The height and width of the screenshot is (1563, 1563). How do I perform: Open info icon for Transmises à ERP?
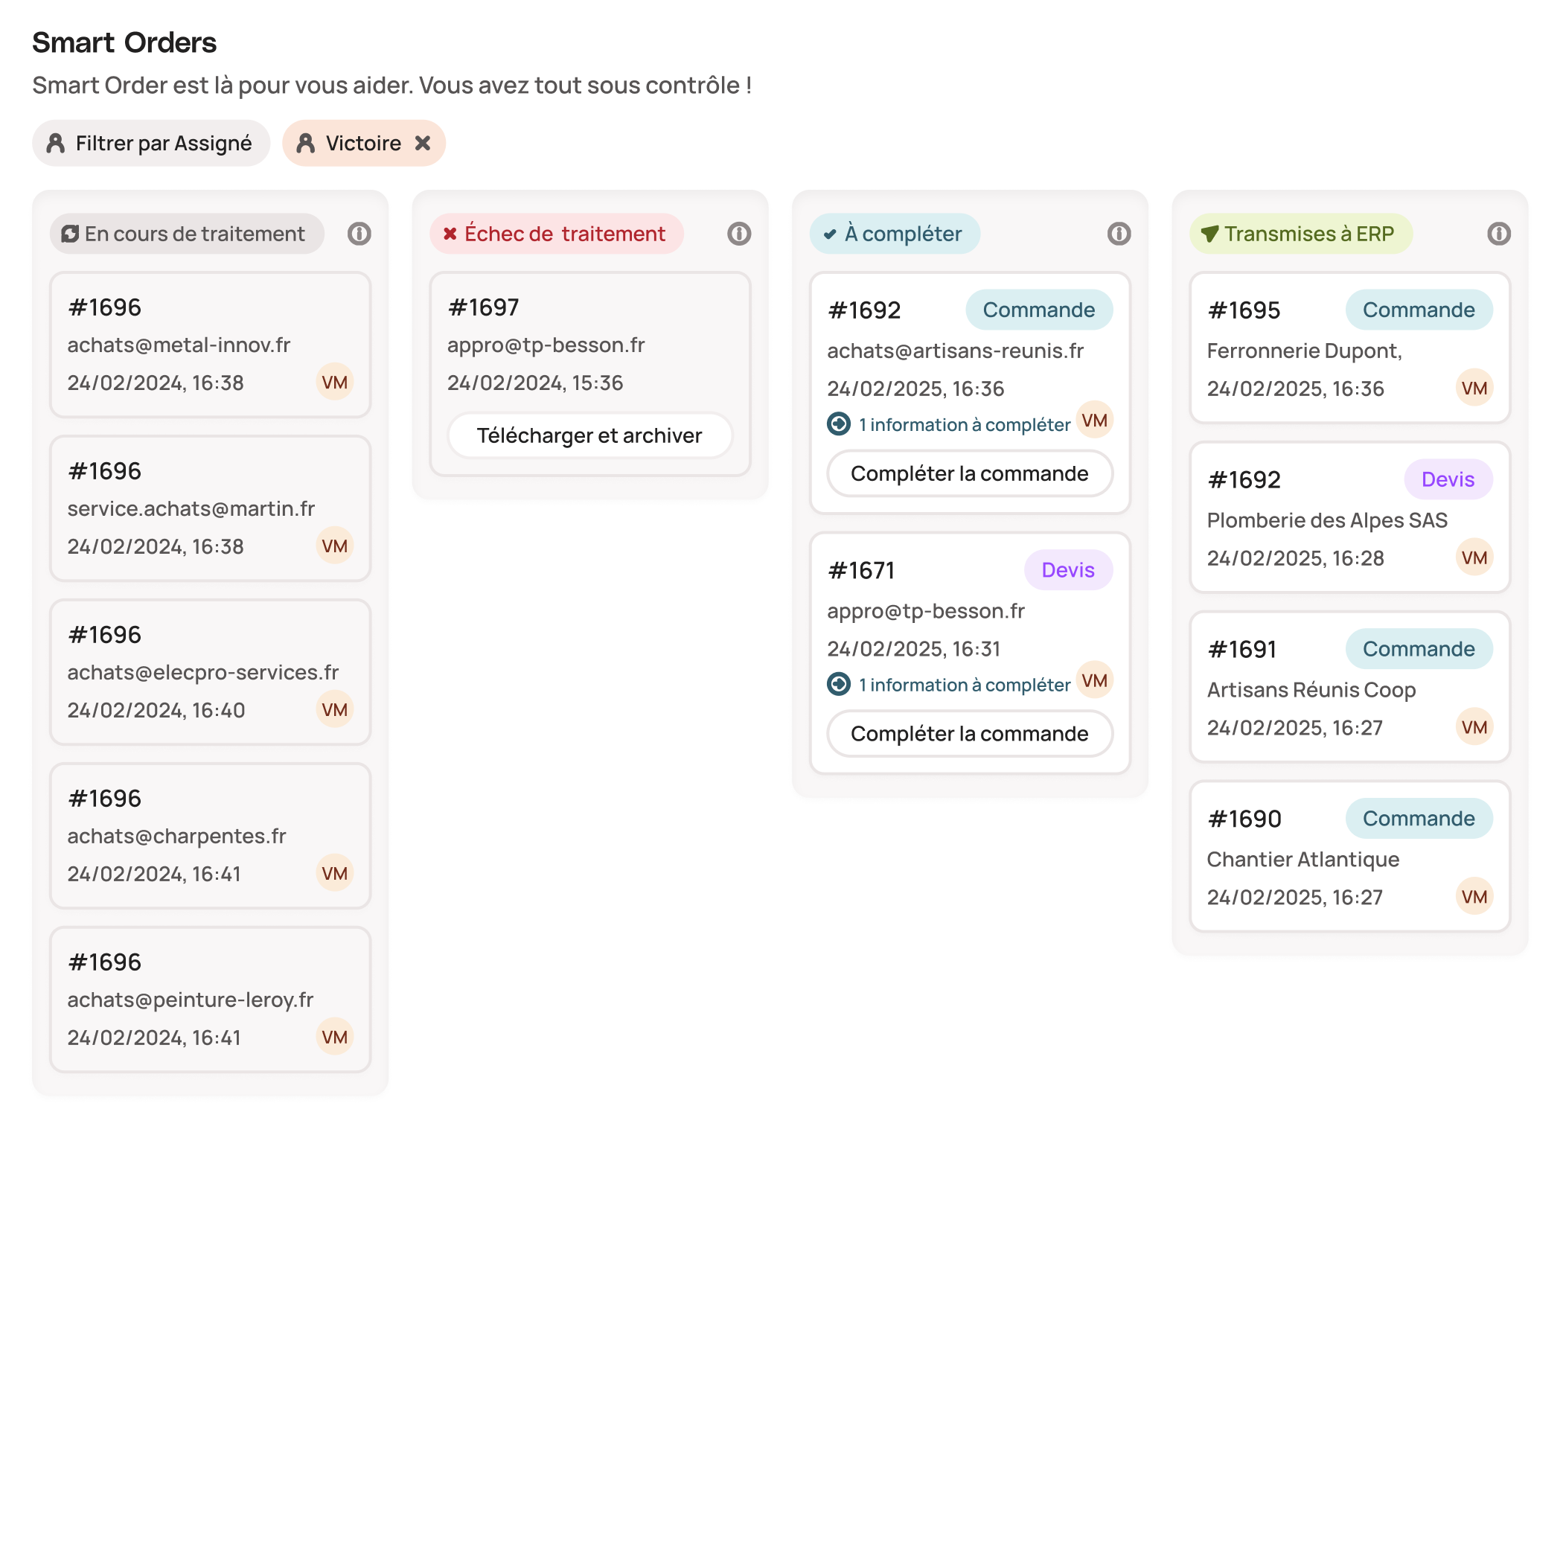pos(1498,234)
